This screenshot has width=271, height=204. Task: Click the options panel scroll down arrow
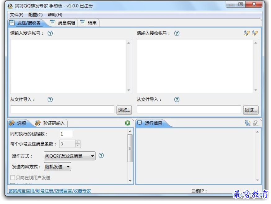point(130,181)
